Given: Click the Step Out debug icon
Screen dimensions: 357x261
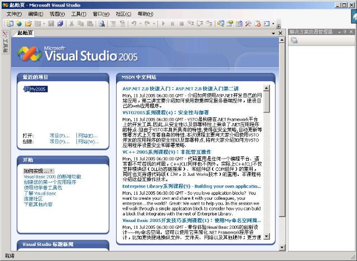Looking at the screenshot, I should click(209, 23).
